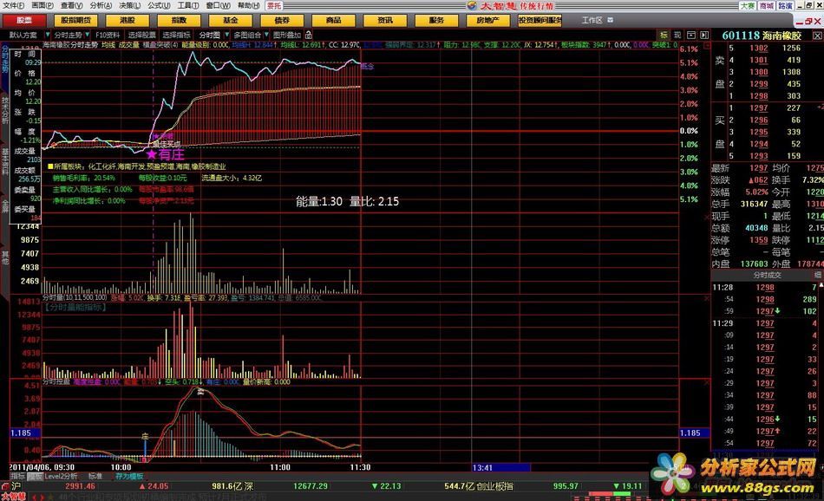
Task: Click the 995.97 创业板指 value
Action: point(566,486)
